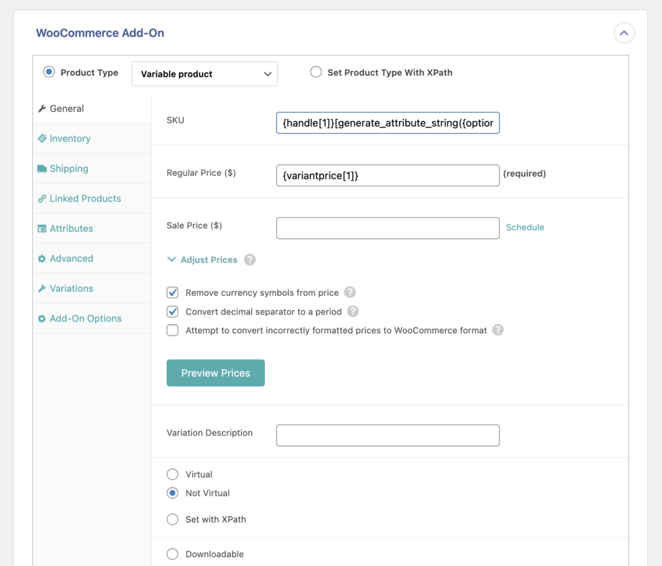Click the table icon beside Attributes
The height and width of the screenshot is (566, 662).
click(x=43, y=228)
